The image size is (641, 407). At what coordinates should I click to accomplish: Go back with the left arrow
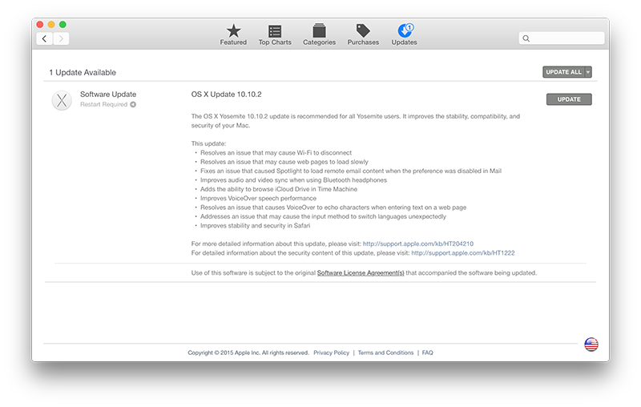click(45, 38)
